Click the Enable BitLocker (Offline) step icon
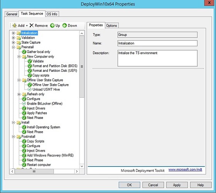Screen dimensions: 216x193 pos(24,103)
